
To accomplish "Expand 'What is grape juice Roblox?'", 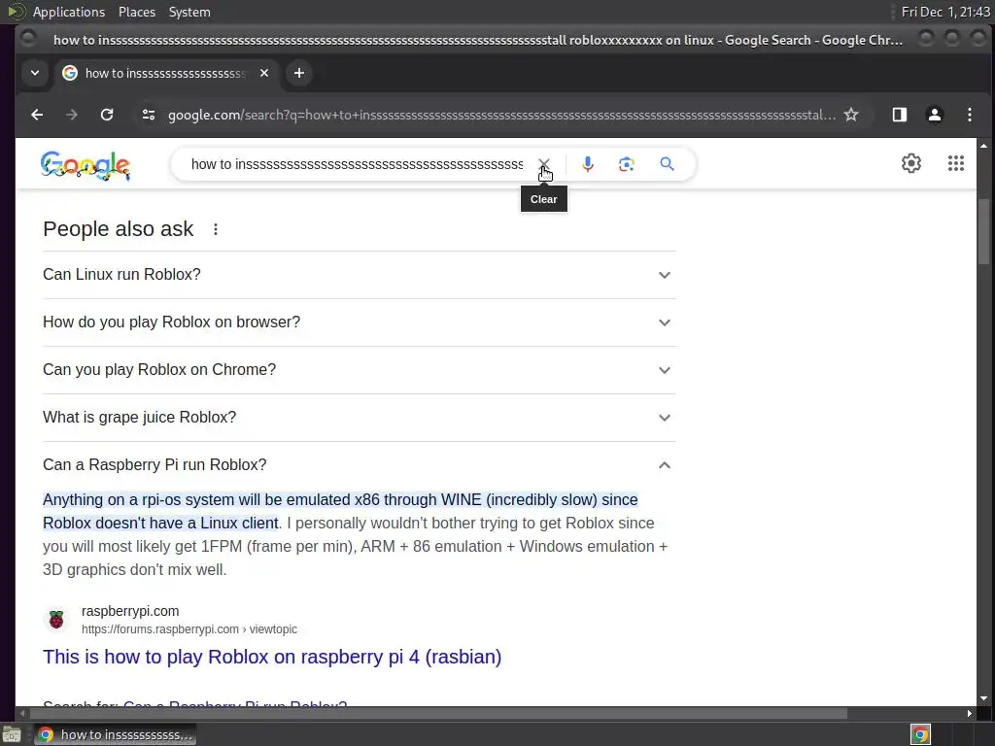I will 360,418.
